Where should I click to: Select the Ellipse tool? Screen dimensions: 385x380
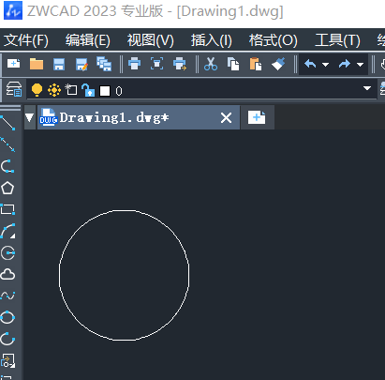pyautogui.click(x=7, y=317)
